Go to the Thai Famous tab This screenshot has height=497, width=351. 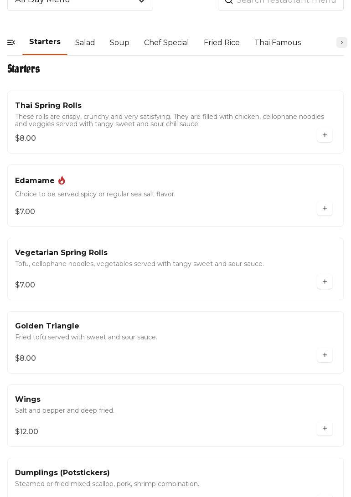278,42
